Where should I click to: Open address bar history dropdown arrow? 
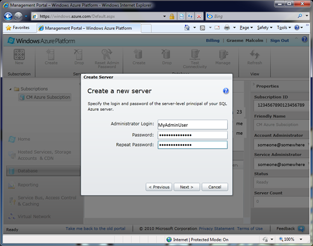[164, 16]
